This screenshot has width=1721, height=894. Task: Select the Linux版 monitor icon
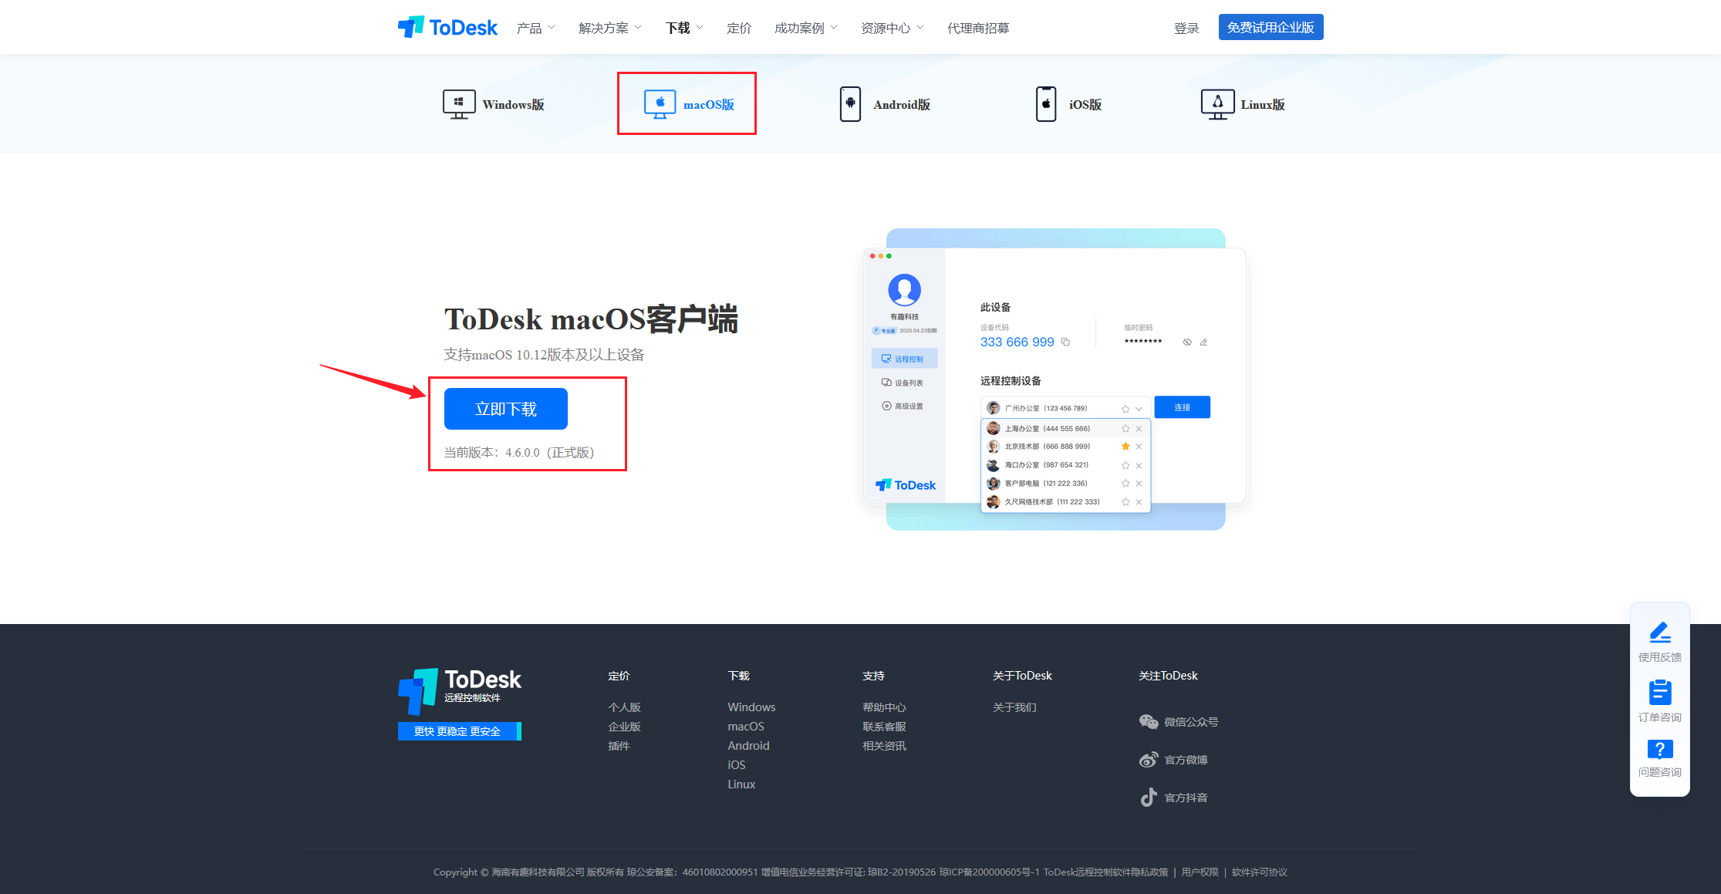click(1217, 104)
